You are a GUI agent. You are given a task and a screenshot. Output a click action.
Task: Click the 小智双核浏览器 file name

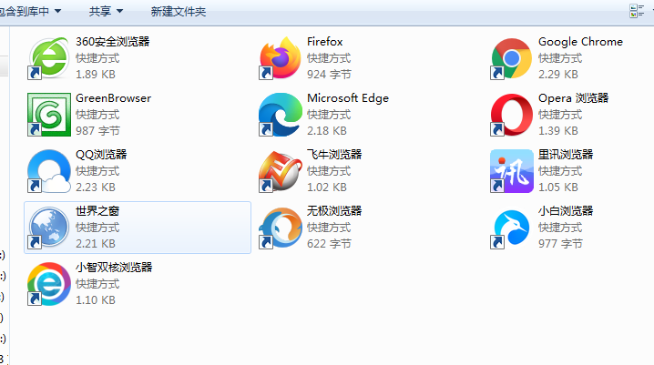point(114,268)
